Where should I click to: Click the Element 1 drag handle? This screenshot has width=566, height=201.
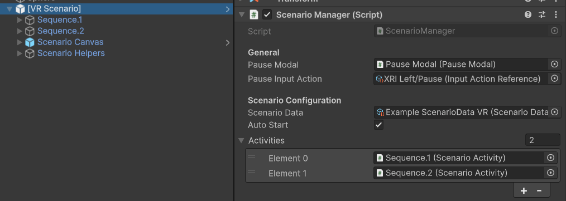[251, 172]
